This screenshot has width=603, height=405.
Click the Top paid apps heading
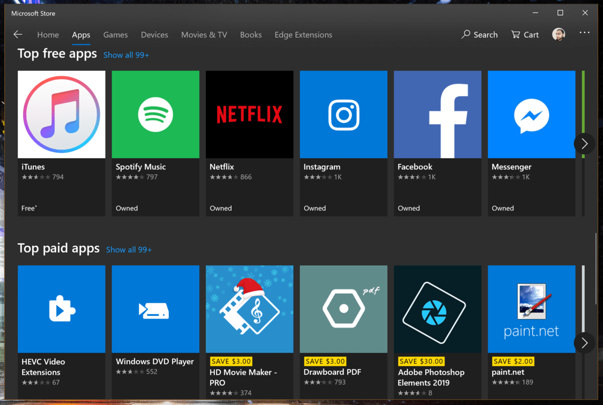[59, 248]
